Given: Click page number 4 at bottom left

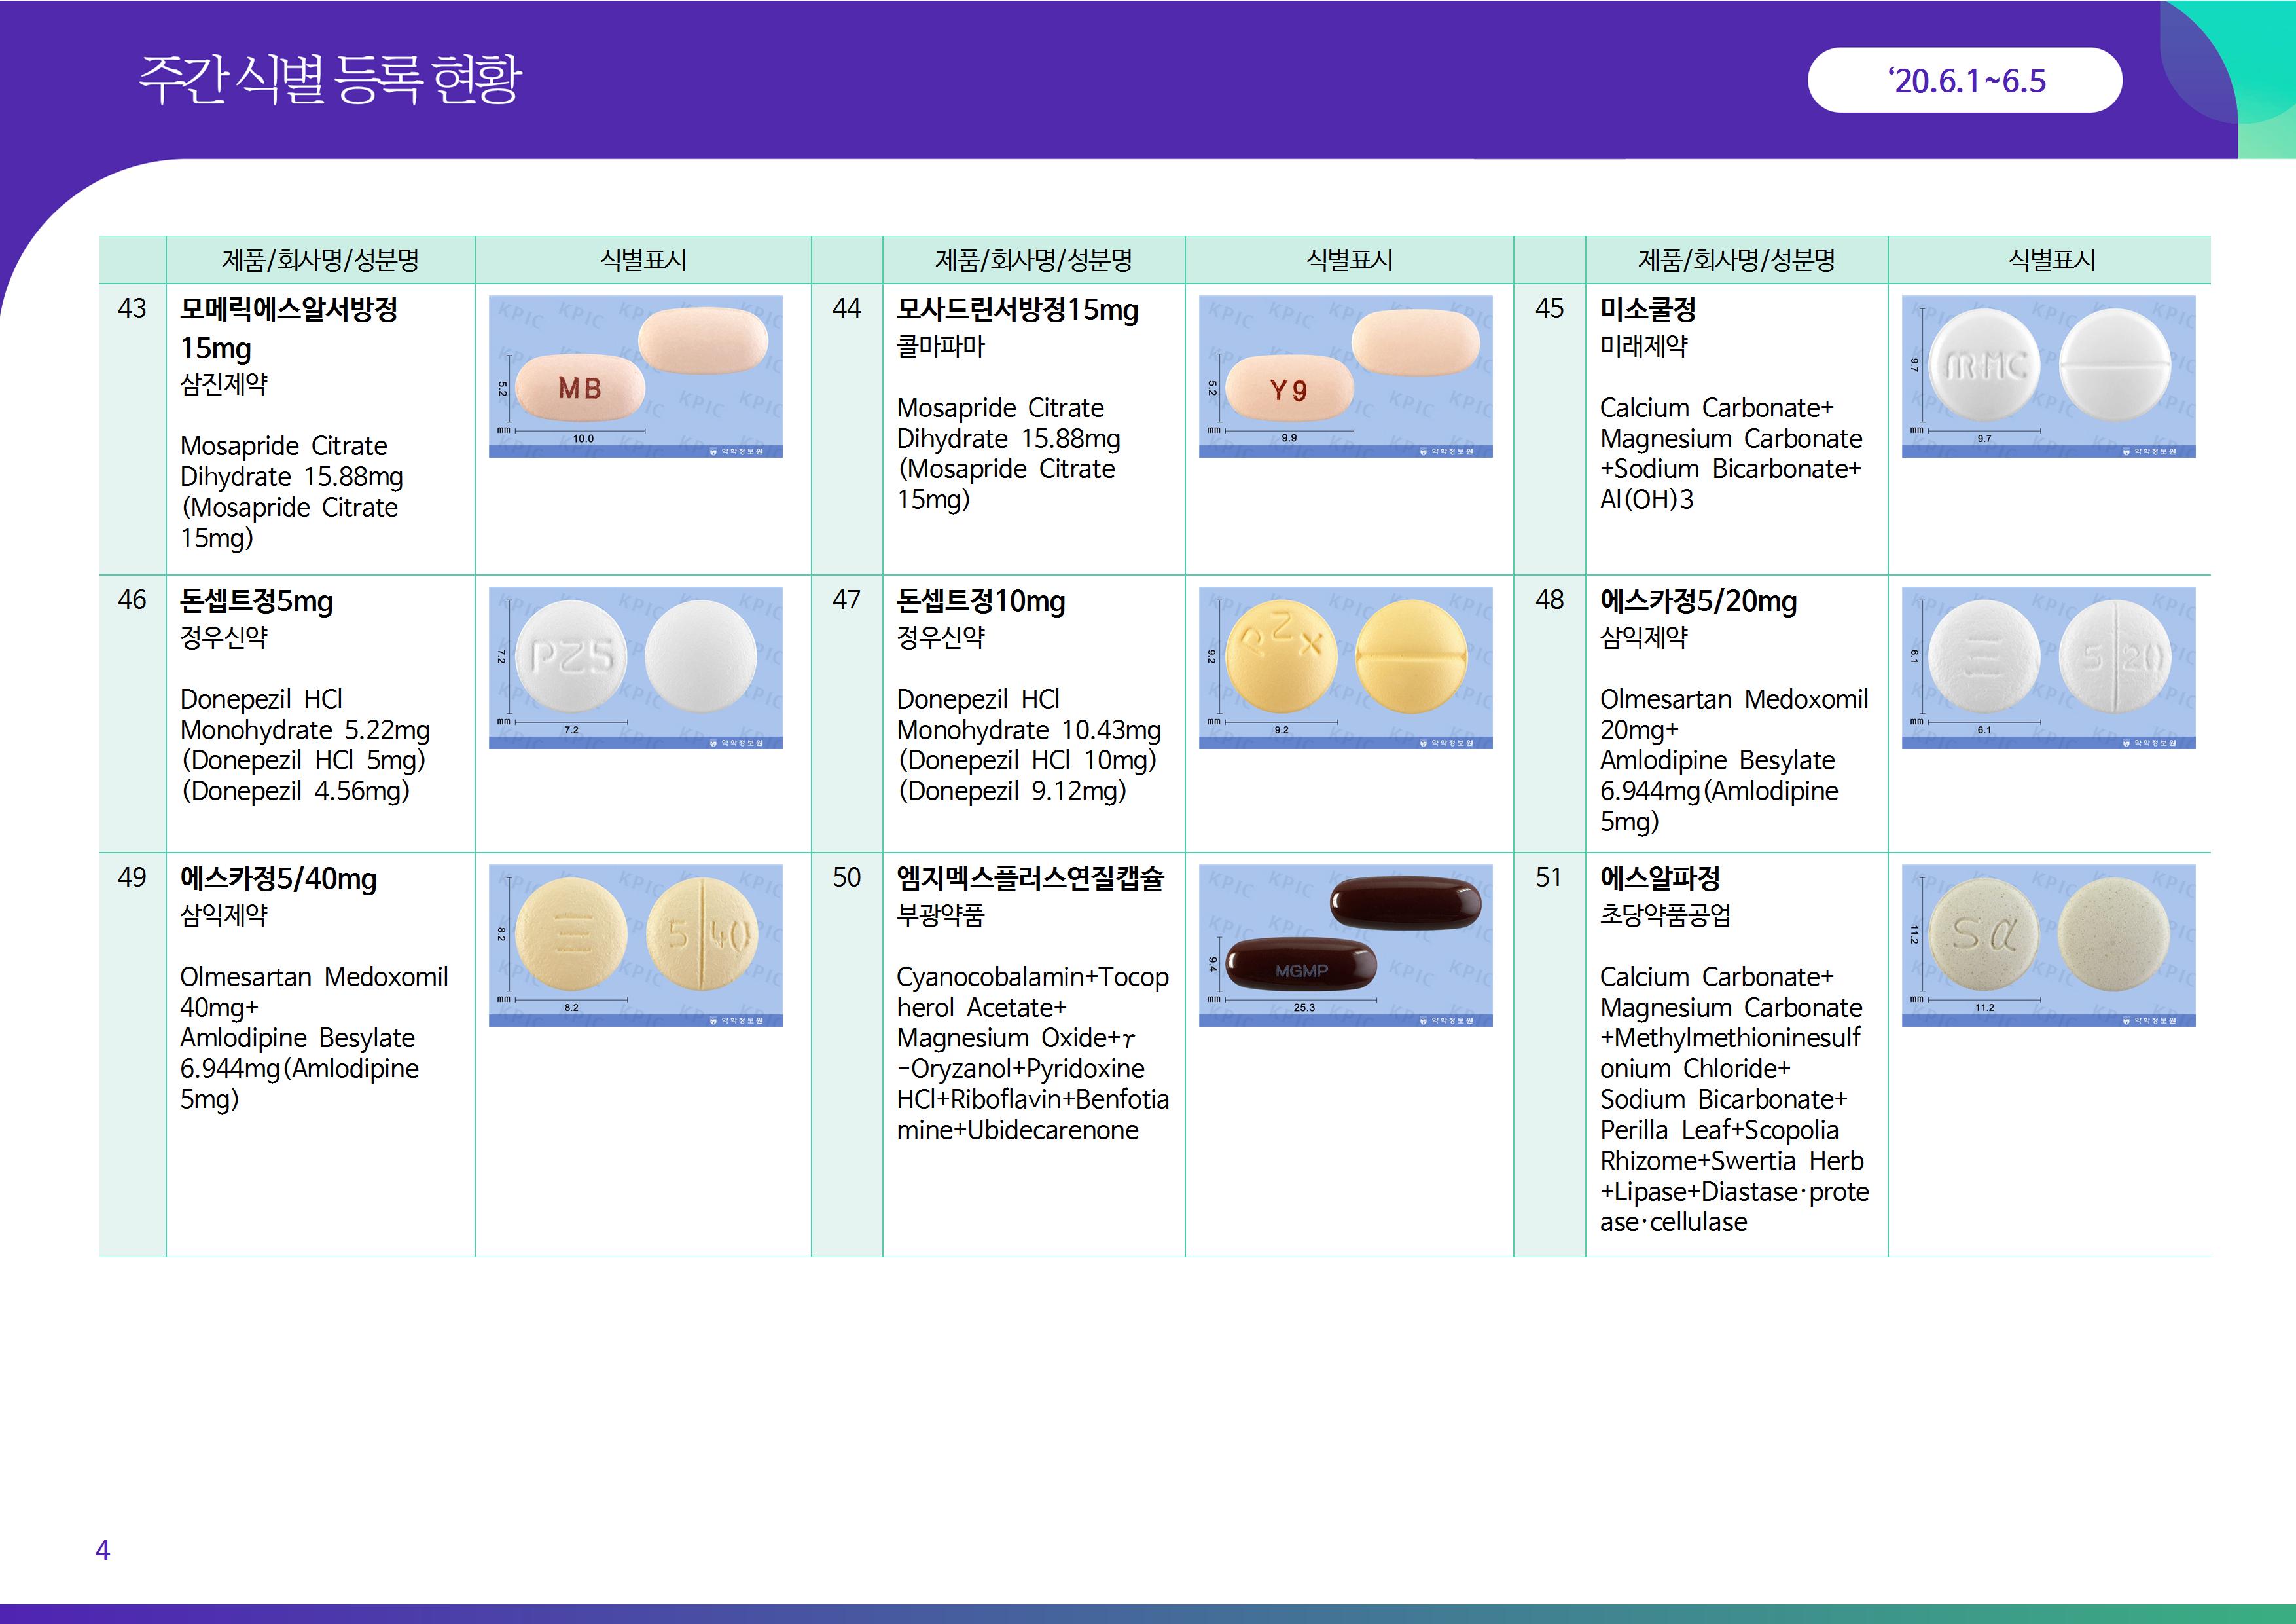Looking at the screenshot, I should click(x=102, y=1550).
